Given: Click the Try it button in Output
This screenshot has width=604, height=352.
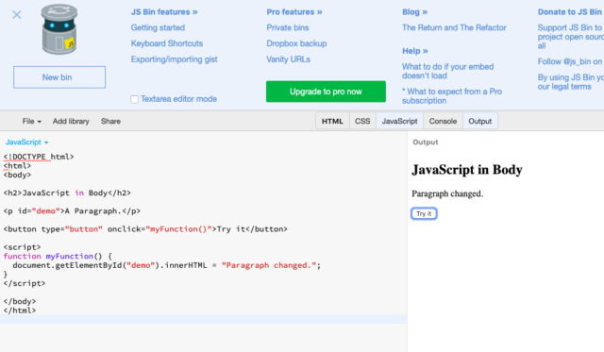Looking at the screenshot, I should 424,213.
